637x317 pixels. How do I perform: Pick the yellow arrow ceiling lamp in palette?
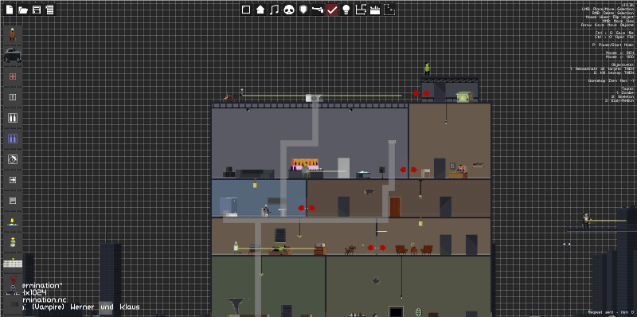(x=13, y=221)
